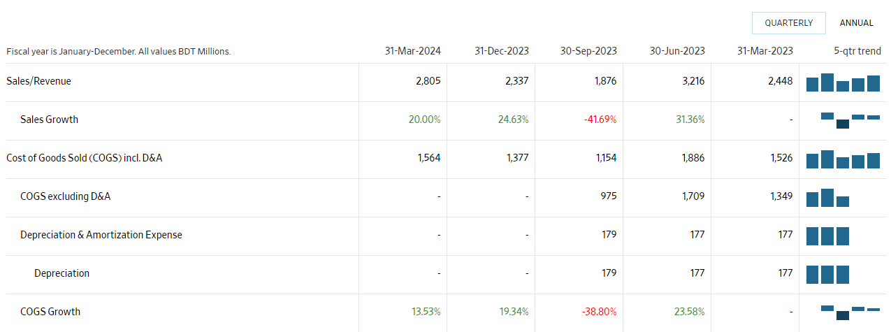This screenshot has height=332, width=891.
Task: Select the Sales/Revenue row label
Action: tap(38, 81)
